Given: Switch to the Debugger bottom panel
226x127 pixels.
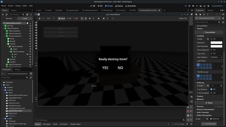Looking at the screenshot, I should coord(47,124).
